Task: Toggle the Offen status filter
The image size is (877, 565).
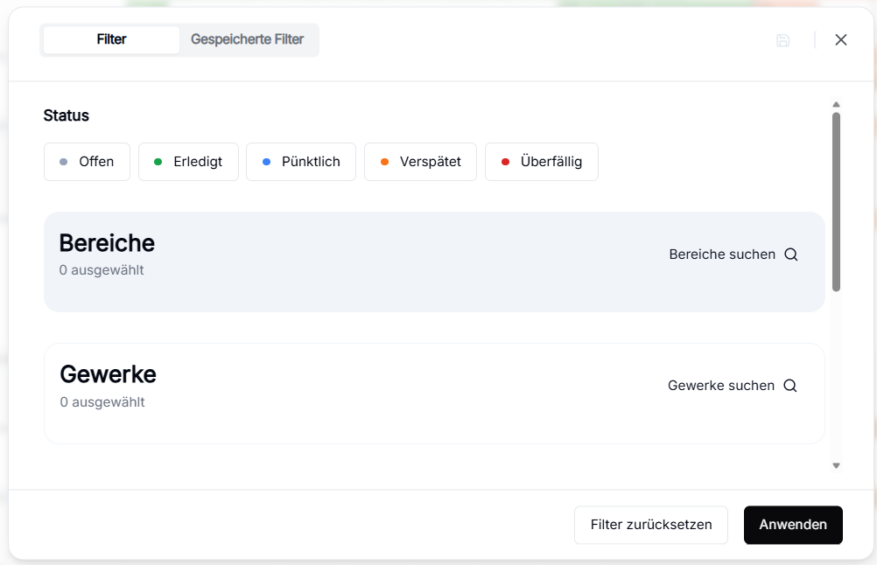Action: pyautogui.click(x=87, y=162)
